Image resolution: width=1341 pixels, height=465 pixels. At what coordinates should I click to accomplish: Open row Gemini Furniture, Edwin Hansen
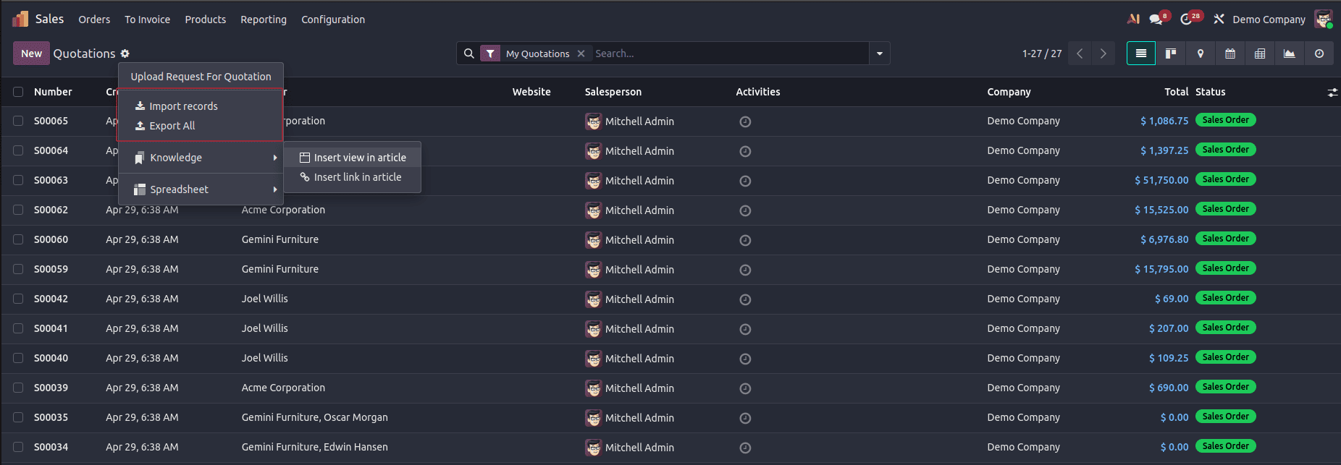coord(670,447)
